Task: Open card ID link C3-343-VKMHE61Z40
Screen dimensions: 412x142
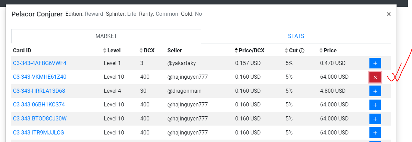Action: pos(39,77)
